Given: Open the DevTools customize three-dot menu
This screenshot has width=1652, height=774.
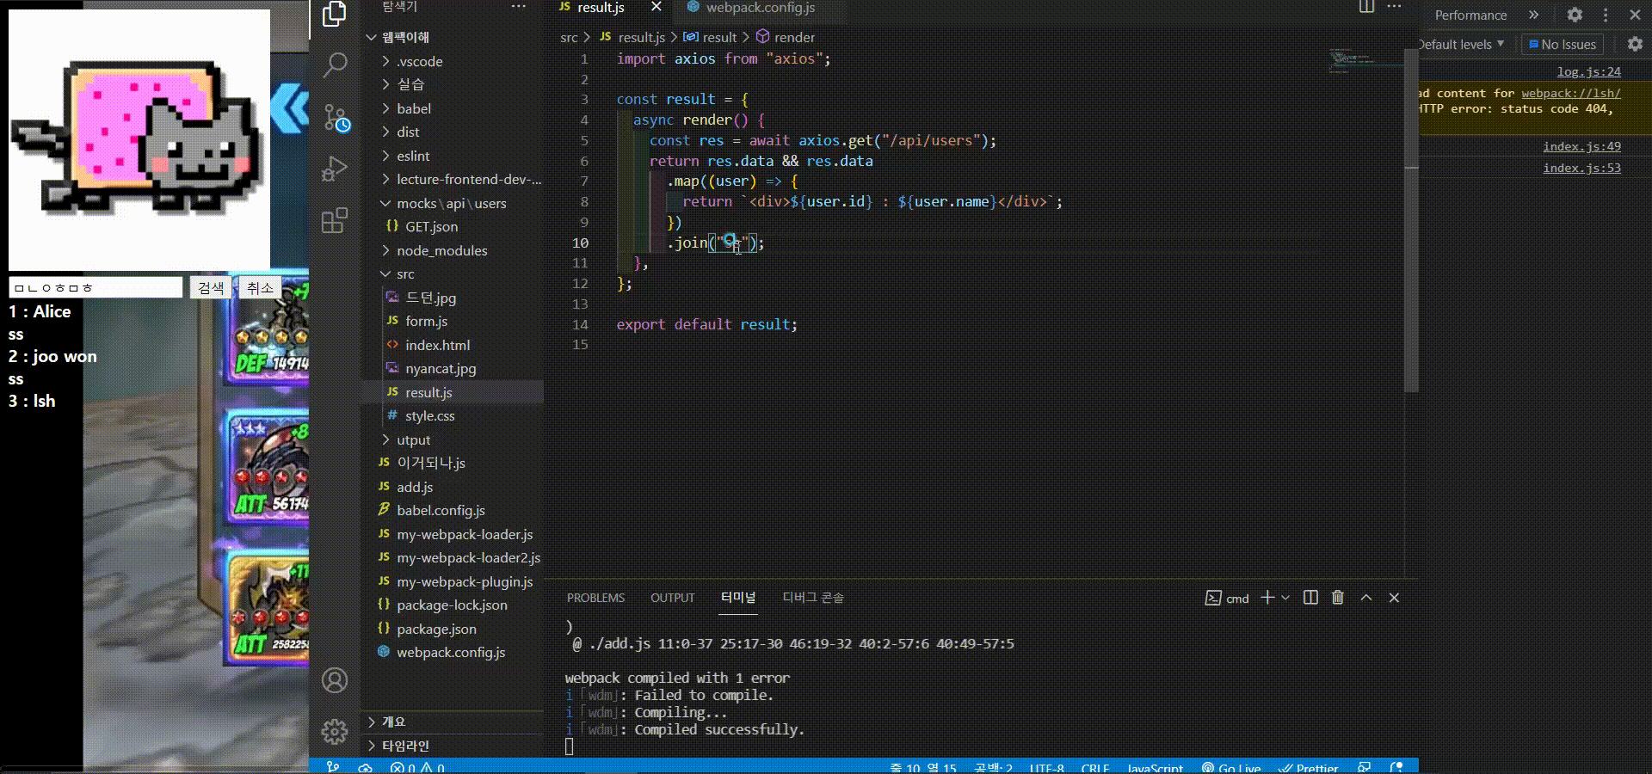Looking at the screenshot, I should 1606,15.
